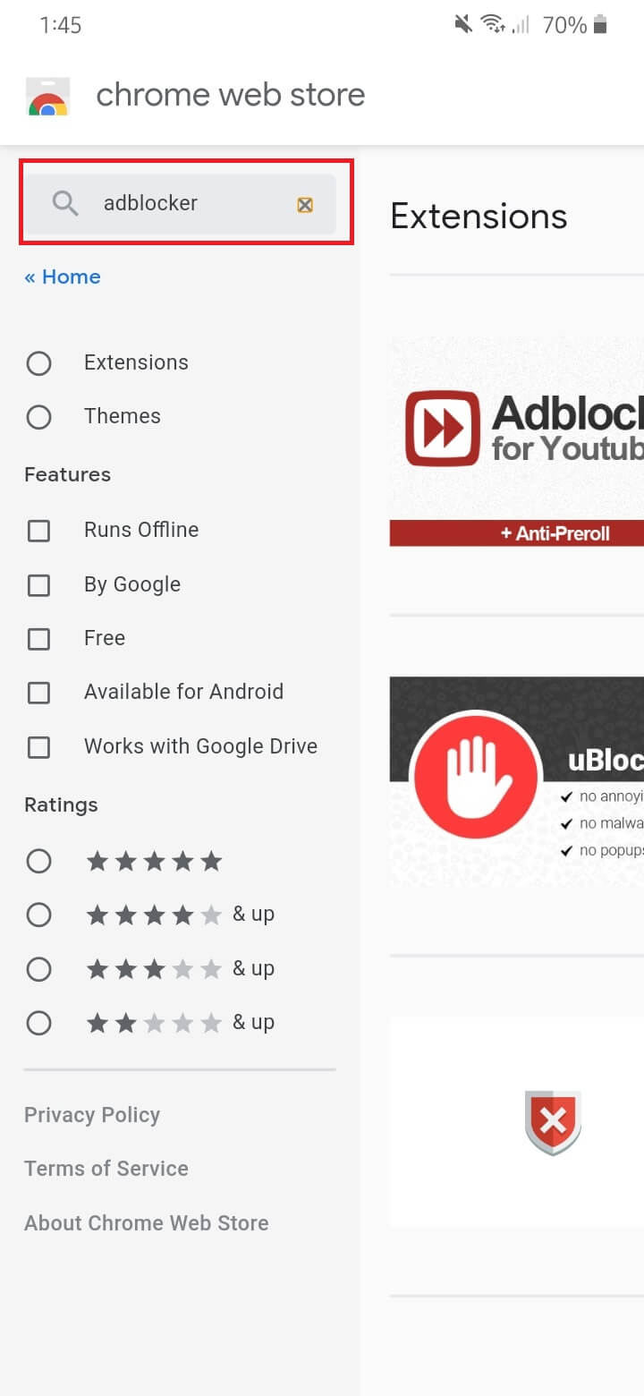Screen dimensions: 644x1396
Task: Tick the Free feature checkbox
Action: pos(39,639)
